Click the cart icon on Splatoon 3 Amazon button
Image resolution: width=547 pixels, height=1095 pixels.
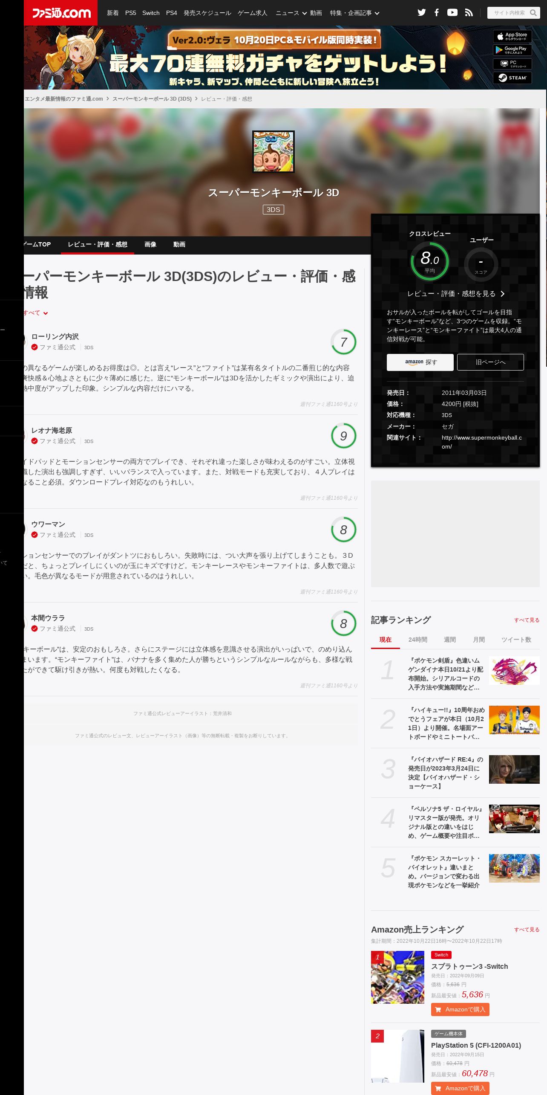tap(438, 1009)
